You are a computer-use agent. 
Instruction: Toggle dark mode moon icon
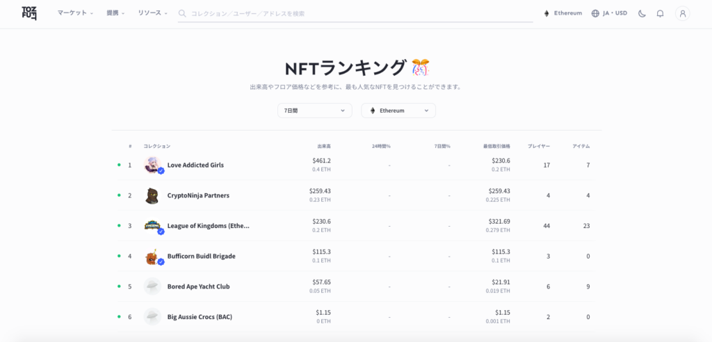click(642, 14)
